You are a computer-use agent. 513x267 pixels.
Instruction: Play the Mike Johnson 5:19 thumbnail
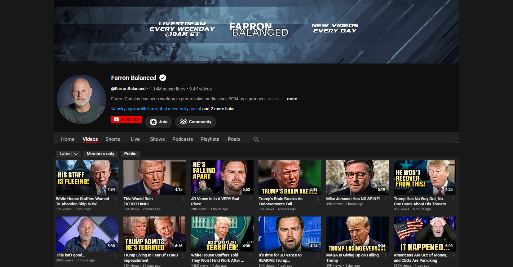point(357,177)
